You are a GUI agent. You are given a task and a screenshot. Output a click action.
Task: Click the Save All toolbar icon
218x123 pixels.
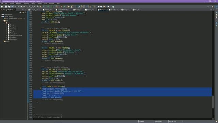[9, 6]
